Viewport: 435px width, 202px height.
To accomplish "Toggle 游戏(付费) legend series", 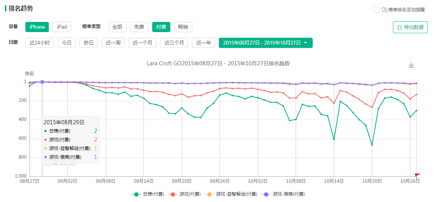I will coord(184,194).
